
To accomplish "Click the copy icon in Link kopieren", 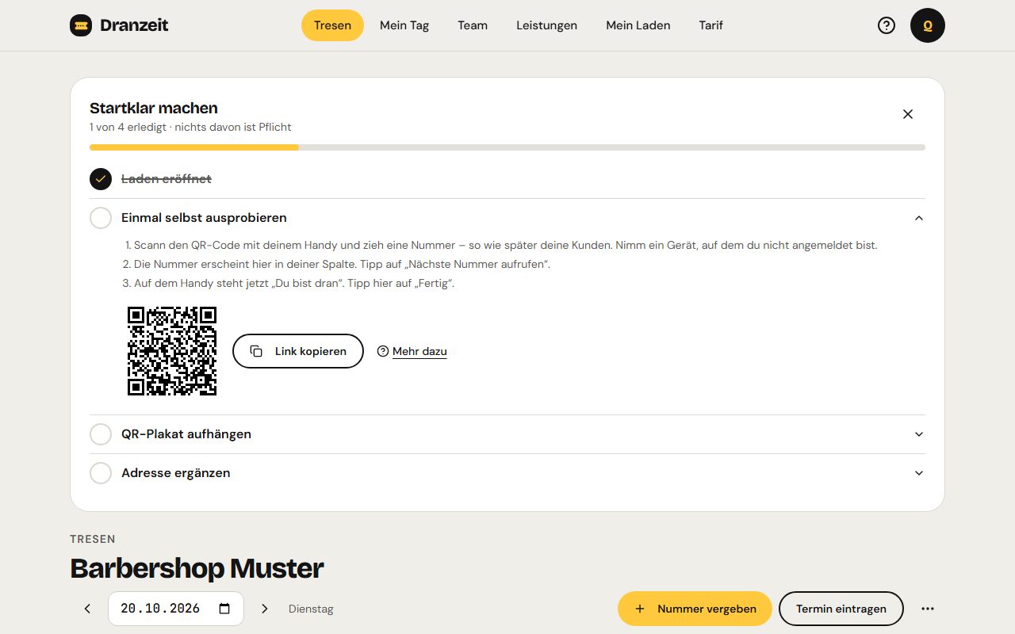I will click(x=256, y=351).
